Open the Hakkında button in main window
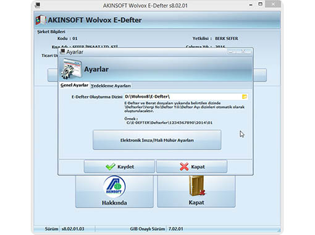Image resolution: width=315 pixels, height=235 pixels. [114, 191]
